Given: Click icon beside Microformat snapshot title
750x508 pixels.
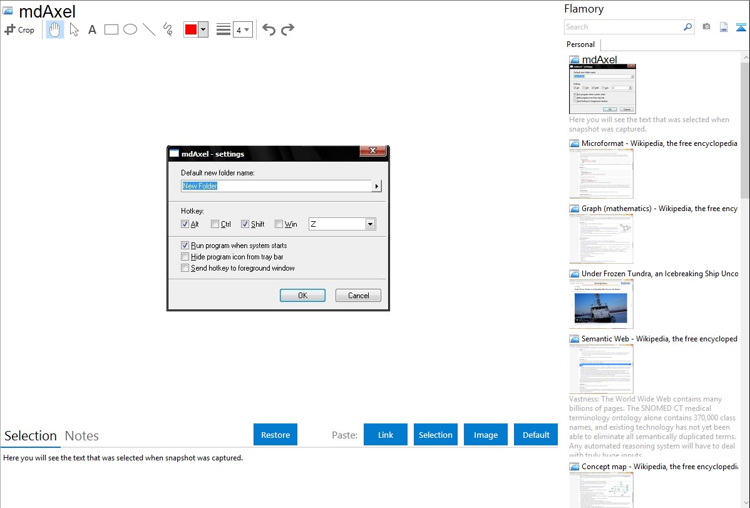Looking at the screenshot, I should tap(574, 143).
